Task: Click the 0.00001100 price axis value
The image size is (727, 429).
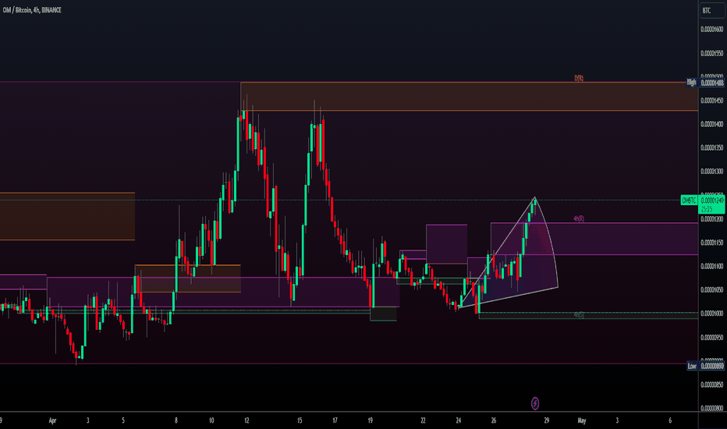Action: click(x=711, y=266)
